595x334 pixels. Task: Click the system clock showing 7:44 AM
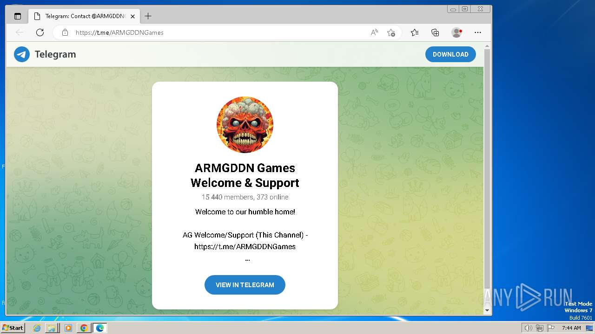pyautogui.click(x=571, y=328)
